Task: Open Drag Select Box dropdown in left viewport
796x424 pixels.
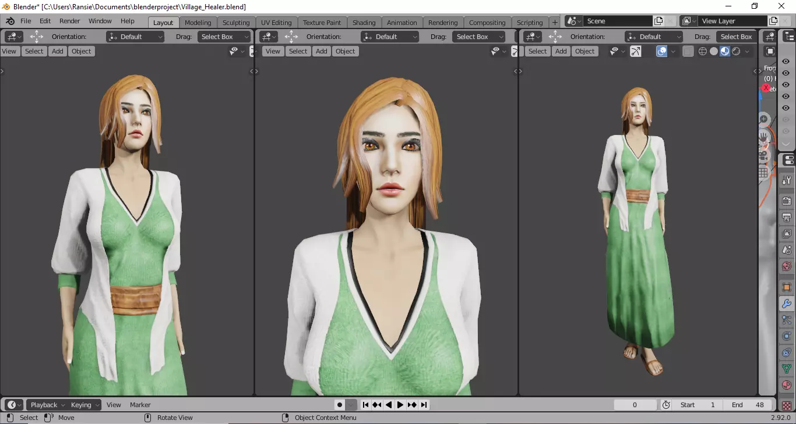Action: coord(224,37)
